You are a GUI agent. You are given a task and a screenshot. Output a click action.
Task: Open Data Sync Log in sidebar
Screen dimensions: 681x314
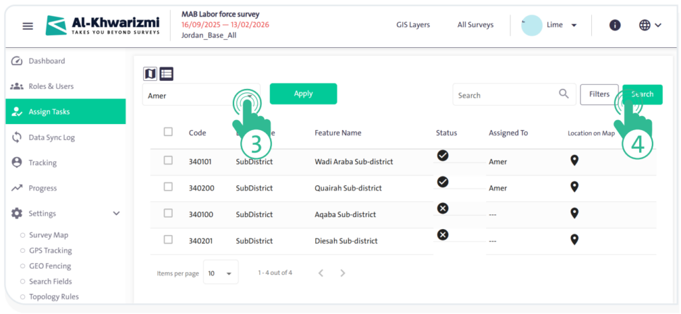pos(51,137)
